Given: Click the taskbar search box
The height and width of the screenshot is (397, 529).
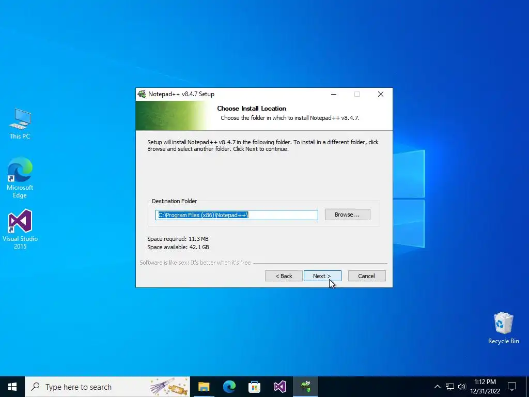Looking at the screenshot, I should click(x=107, y=387).
